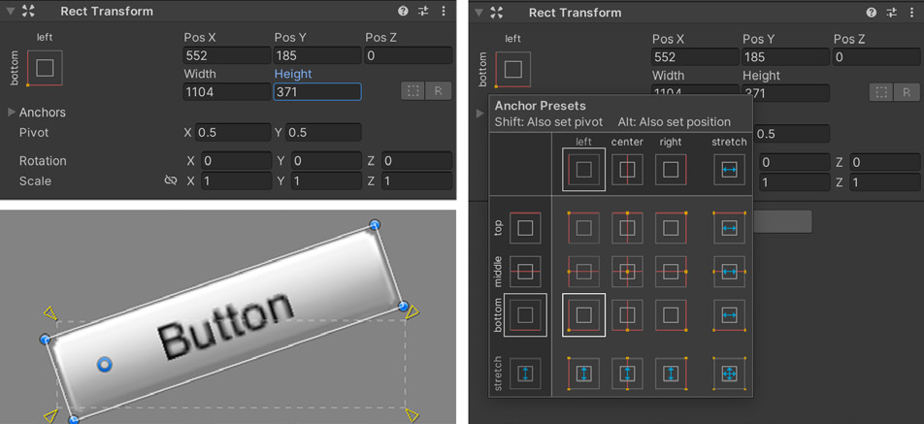The image size is (924, 424).
Task: Expand the Anchors section above the Button preview
Action: tap(12, 112)
